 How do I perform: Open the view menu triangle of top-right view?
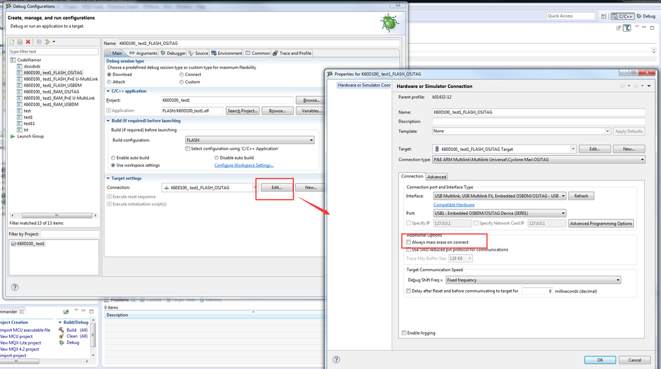pos(637,26)
